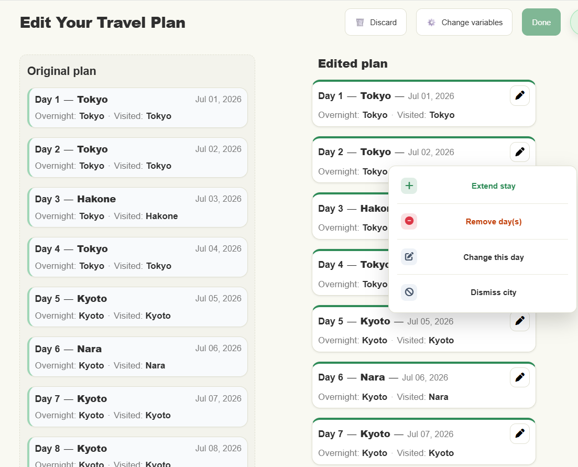This screenshot has width=578, height=467.
Task: Choose Dismiss city from the menu
Action: pos(493,292)
